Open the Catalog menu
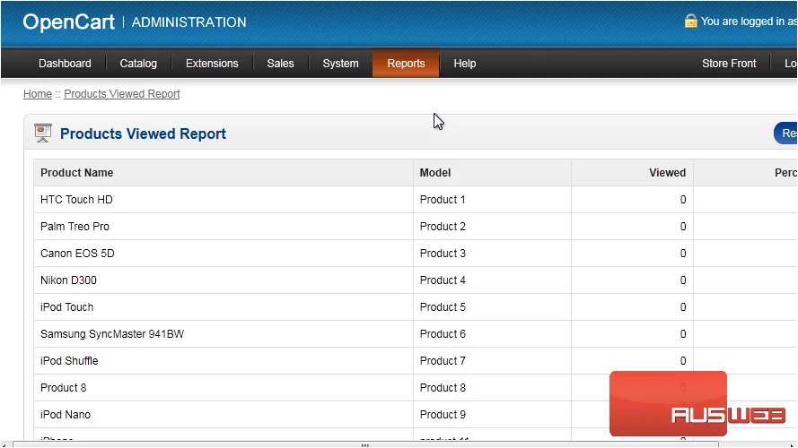Image resolution: width=798 pixels, height=448 pixels. tap(138, 64)
